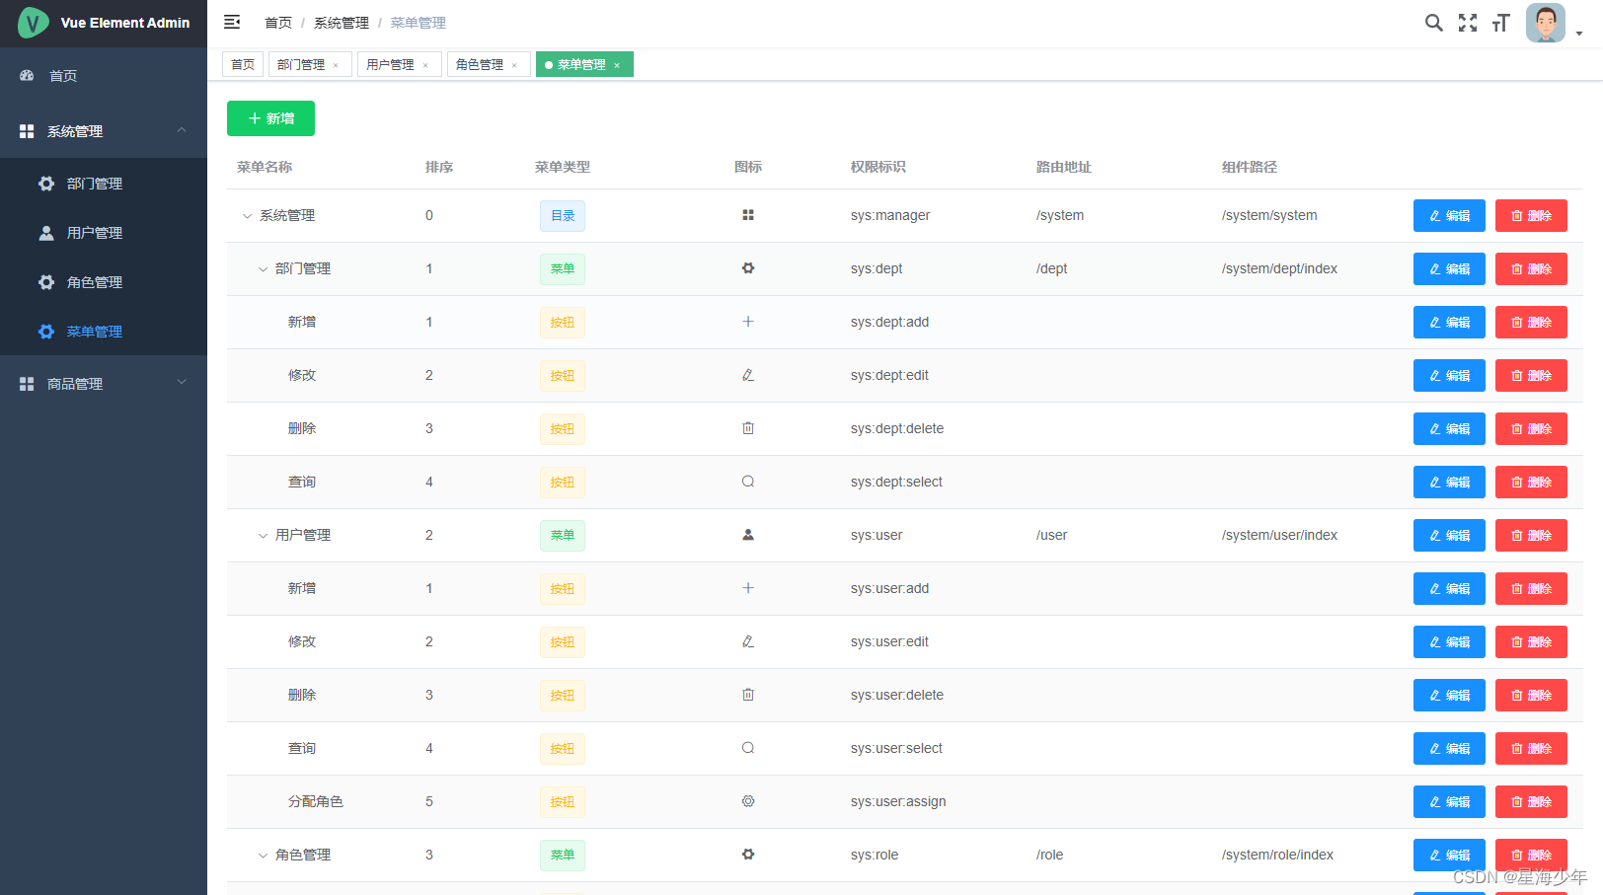
Task: Toggle the sidebar hamburger icon
Action: tap(232, 22)
